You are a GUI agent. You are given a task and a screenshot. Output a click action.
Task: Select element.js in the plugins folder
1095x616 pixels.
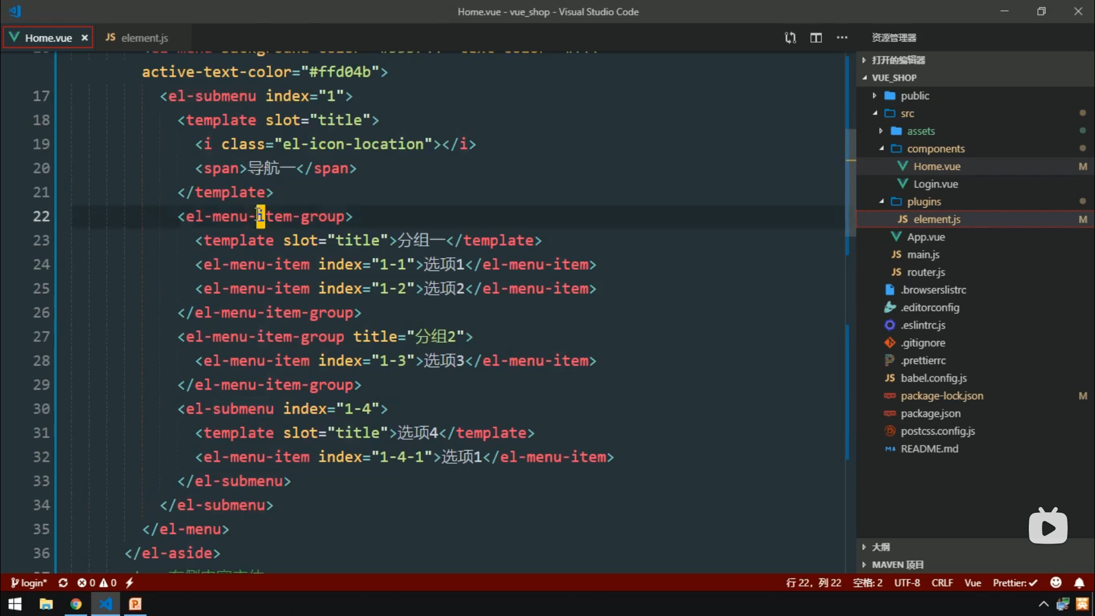pyautogui.click(x=936, y=220)
